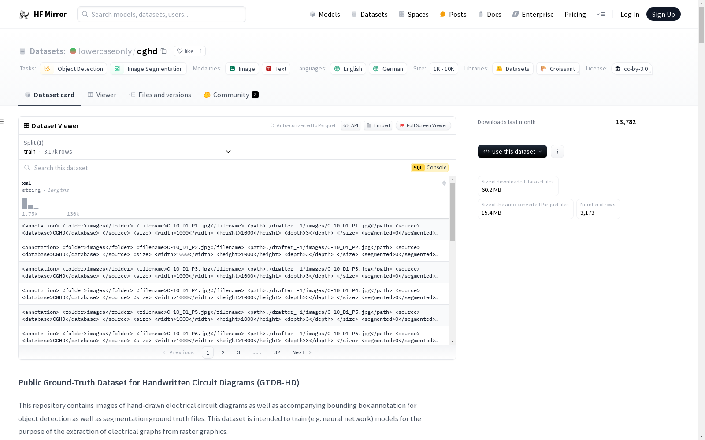Expand the train split dropdown
The width and height of the screenshot is (705, 440).
tap(128, 147)
